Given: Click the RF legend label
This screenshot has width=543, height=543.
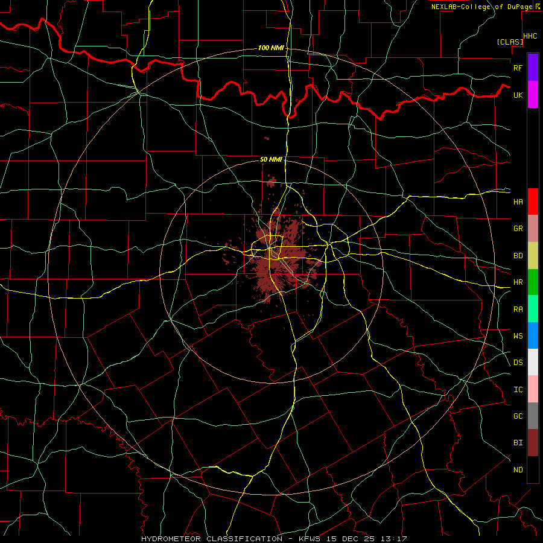Looking at the screenshot, I should [518, 68].
